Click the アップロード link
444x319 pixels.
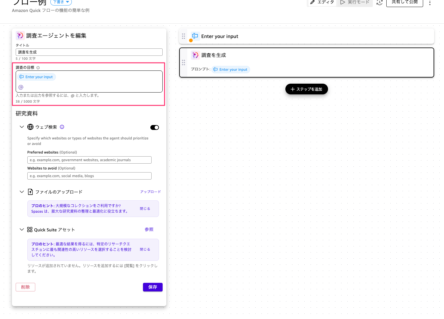(150, 192)
